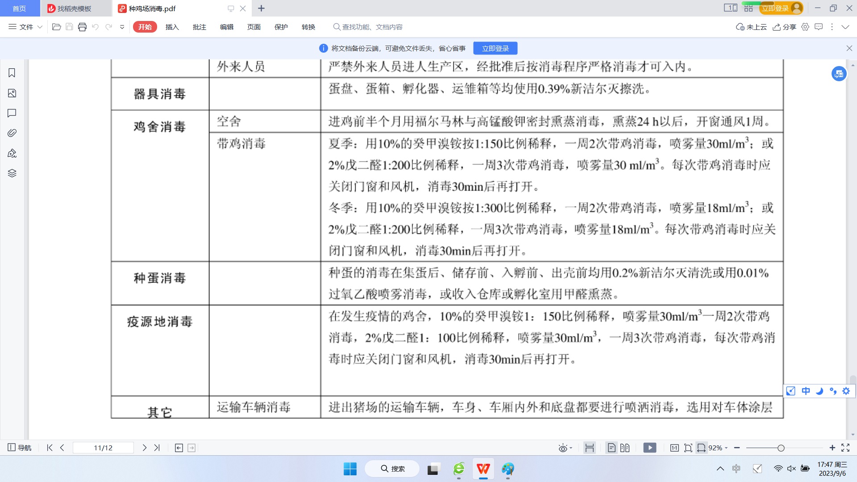The image size is (857, 482).
Task: Click the orange 立即登录 account button
Action: click(781, 8)
